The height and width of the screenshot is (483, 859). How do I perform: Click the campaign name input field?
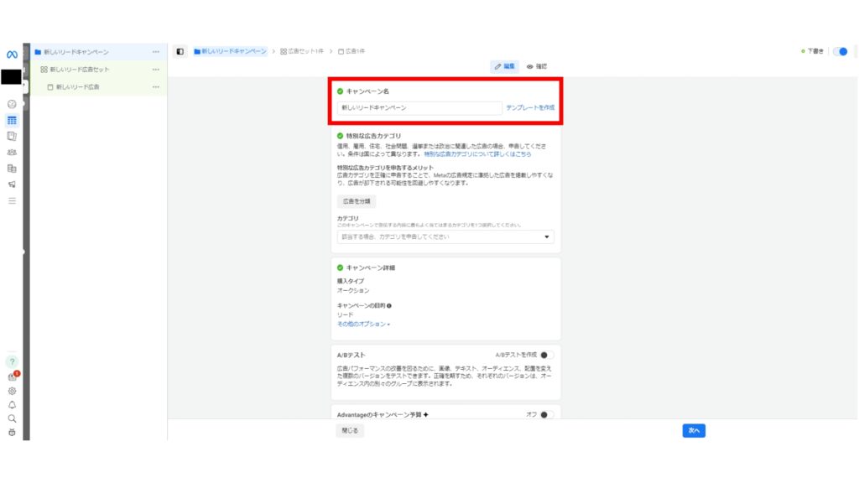419,108
